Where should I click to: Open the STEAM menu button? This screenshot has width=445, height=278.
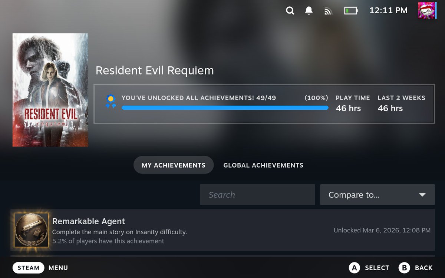coord(28,268)
